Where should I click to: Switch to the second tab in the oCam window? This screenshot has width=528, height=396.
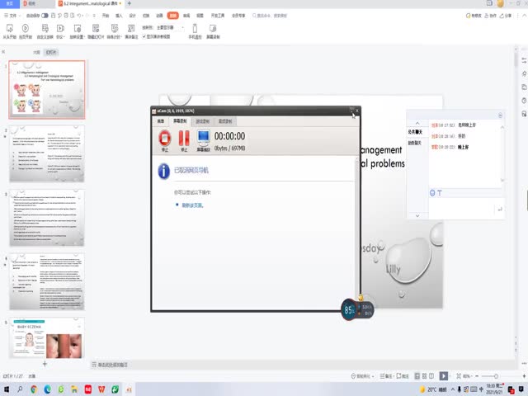179,120
